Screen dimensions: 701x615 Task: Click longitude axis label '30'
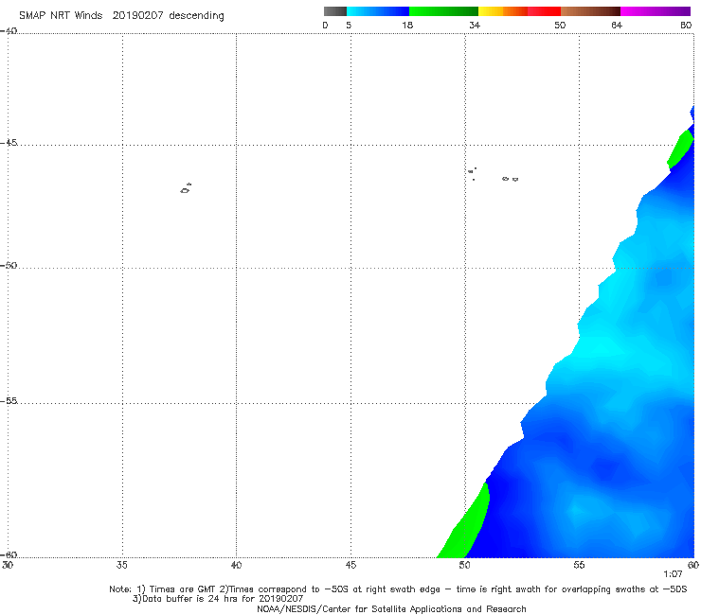coord(8,565)
